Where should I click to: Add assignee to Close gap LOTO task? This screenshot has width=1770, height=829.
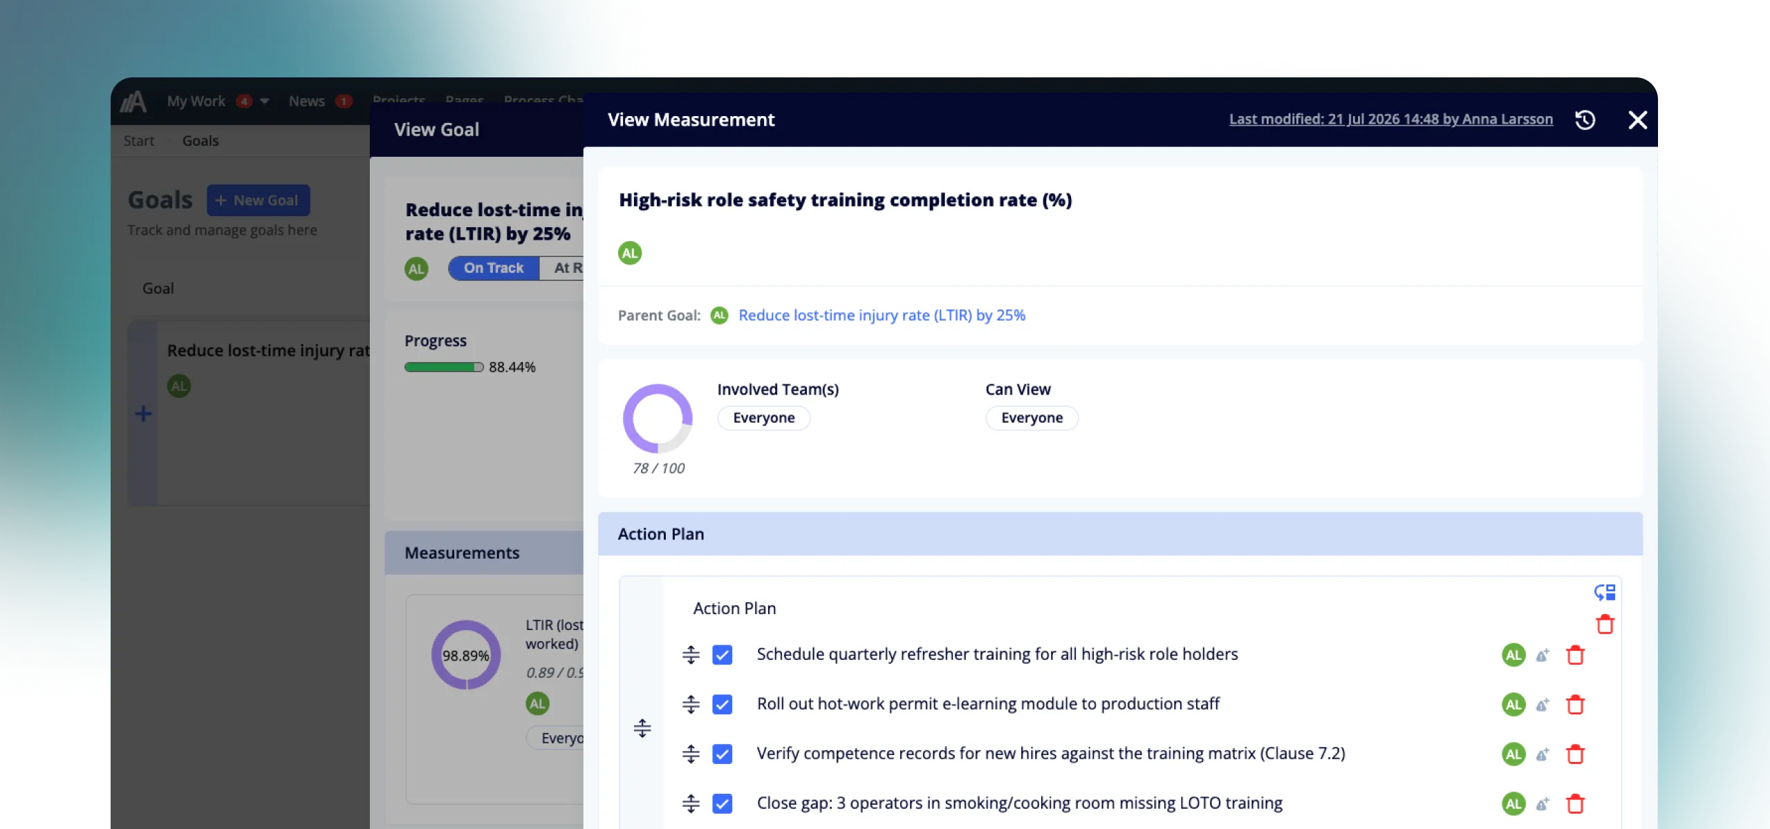pos(1543,804)
